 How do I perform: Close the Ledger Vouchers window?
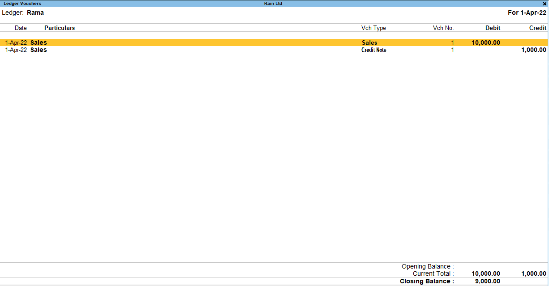click(x=545, y=4)
